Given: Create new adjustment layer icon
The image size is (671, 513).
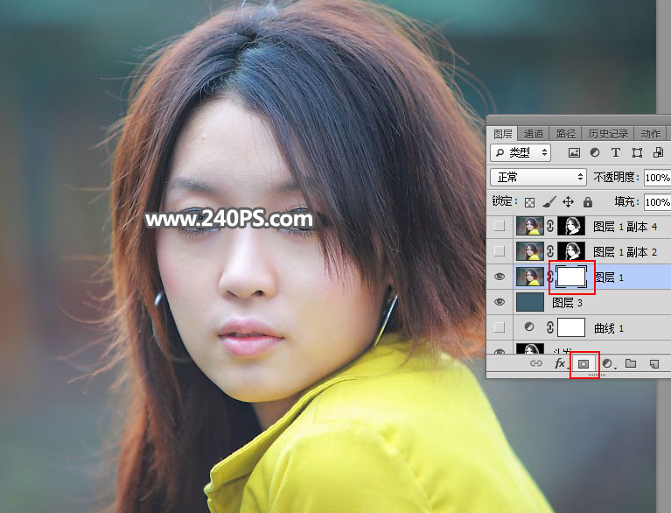Looking at the screenshot, I should (x=607, y=364).
